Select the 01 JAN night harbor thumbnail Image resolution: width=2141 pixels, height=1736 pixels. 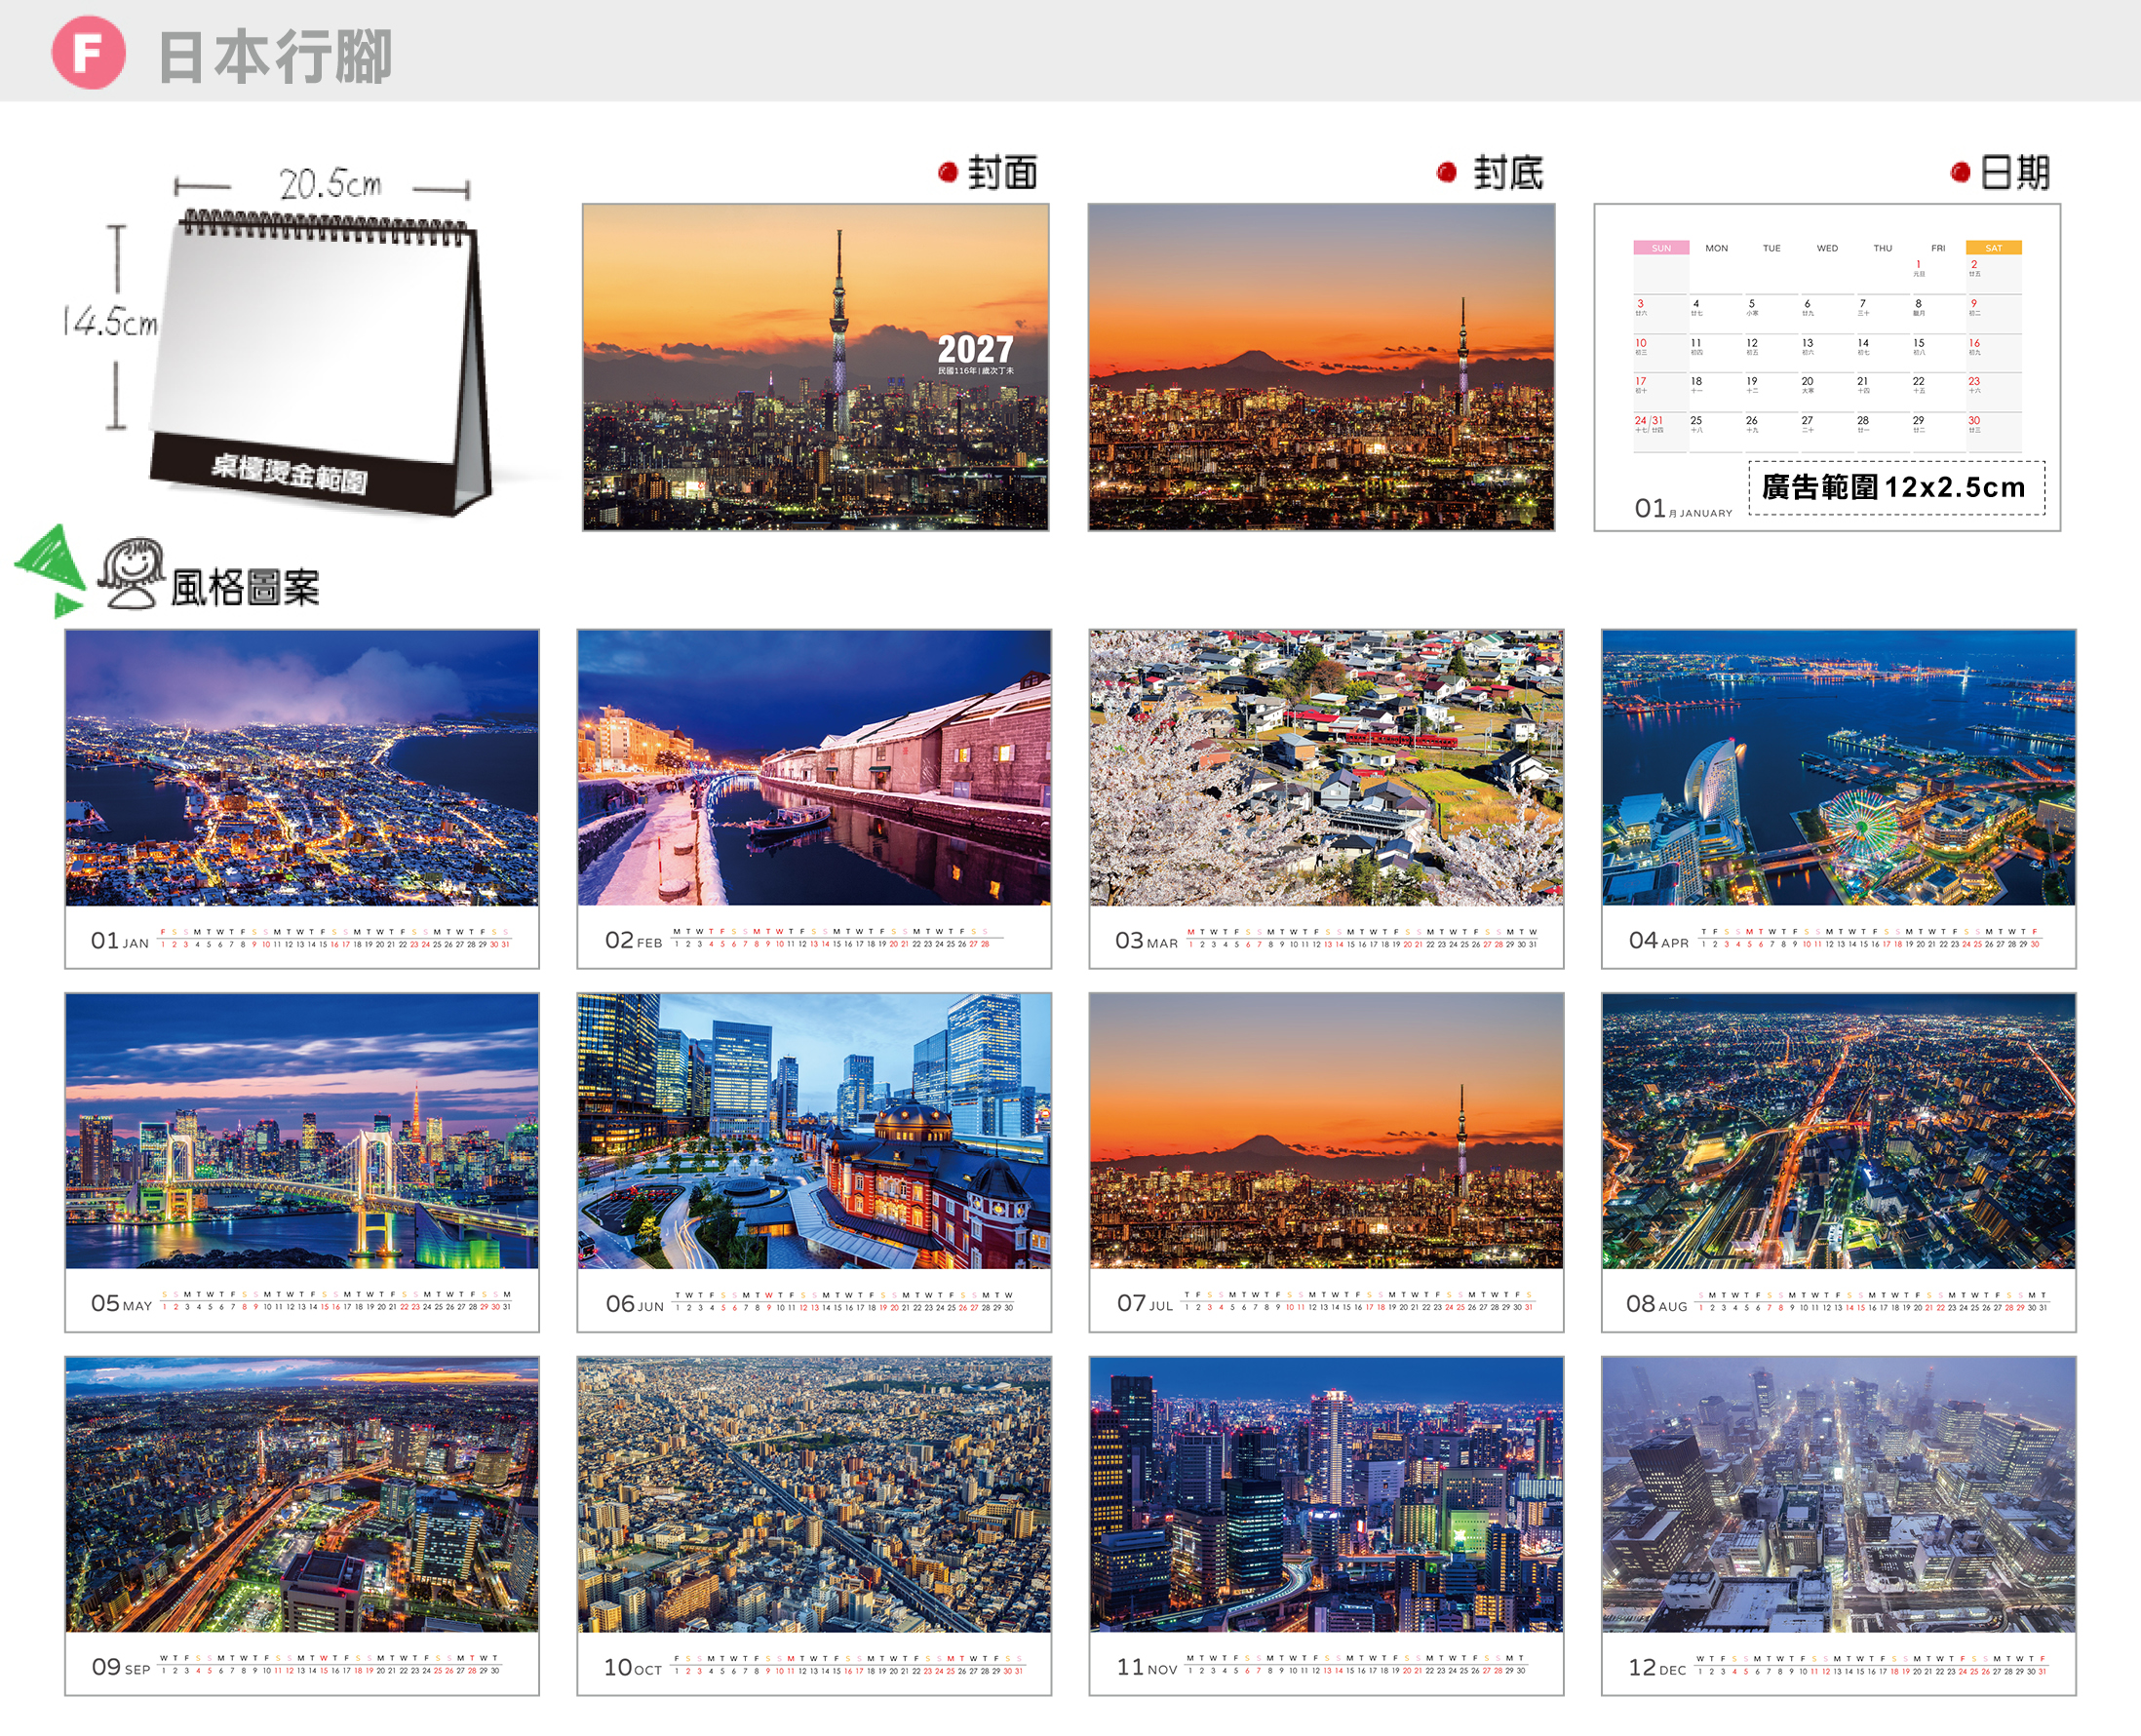[x=302, y=798]
